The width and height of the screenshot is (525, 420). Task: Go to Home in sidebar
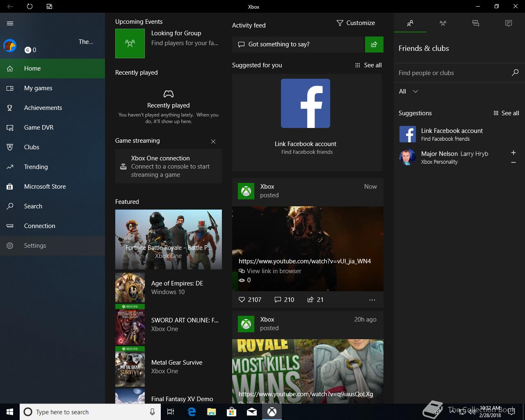[x=52, y=68]
